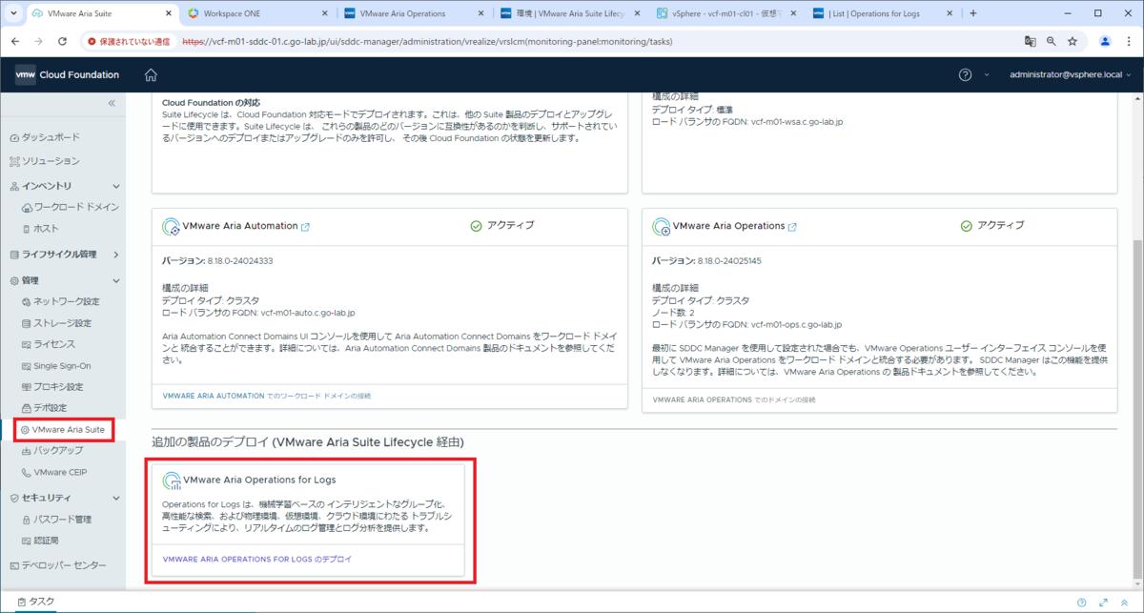Click Aria Automation ワークロード ドメインの接続 link
This screenshot has width=1144, height=613.
pyautogui.click(x=267, y=396)
